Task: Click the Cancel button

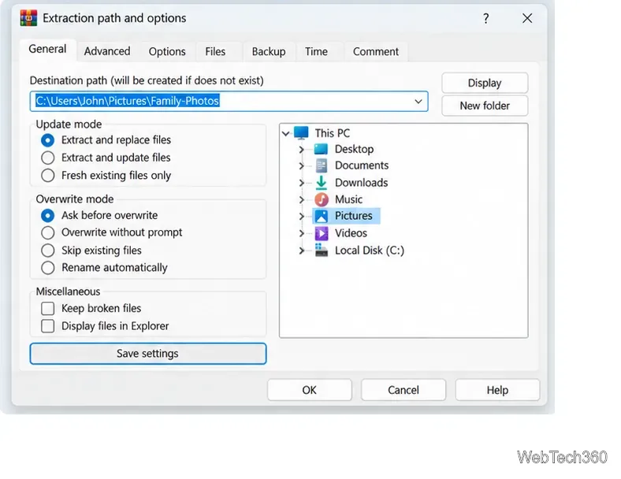Action: (x=403, y=390)
